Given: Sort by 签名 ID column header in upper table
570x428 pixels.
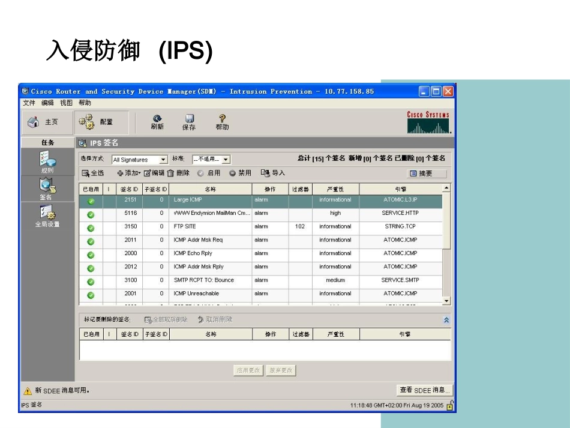Looking at the screenshot, I should [x=129, y=189].
